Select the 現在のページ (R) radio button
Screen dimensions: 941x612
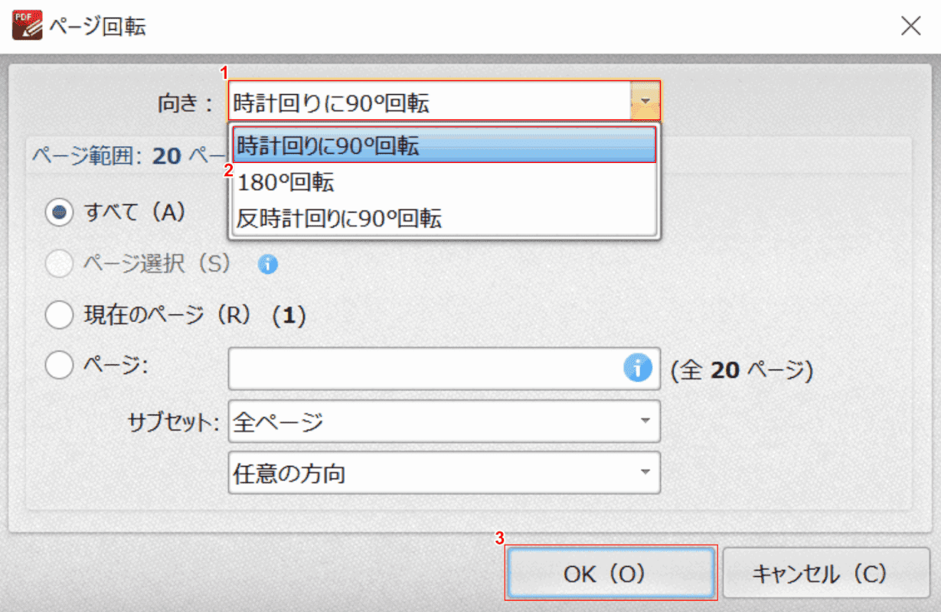[59, 315]
